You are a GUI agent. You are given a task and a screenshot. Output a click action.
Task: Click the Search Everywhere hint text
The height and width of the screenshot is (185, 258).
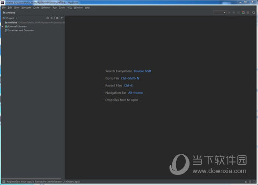click(128, 71)
